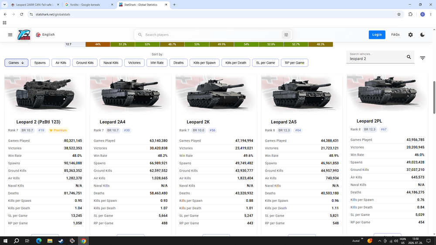The width and height of the screenshot is (436, 245).
Task: Toggle dark mode moon icon
Action: pos(422,35)
